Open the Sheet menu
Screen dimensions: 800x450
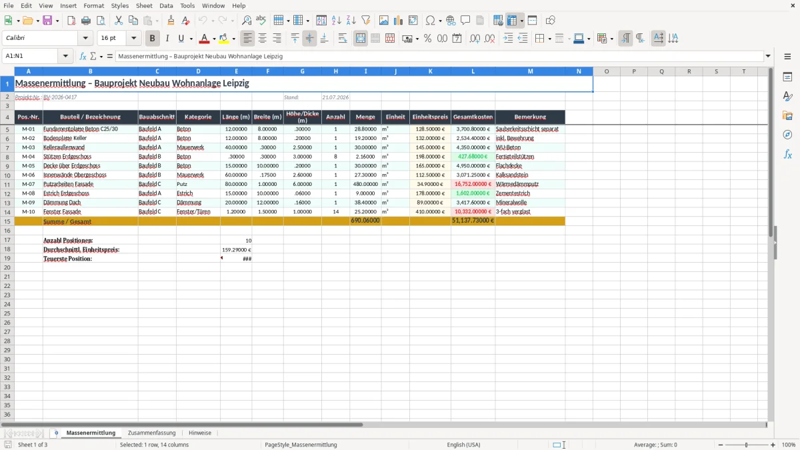click(144, 5)
